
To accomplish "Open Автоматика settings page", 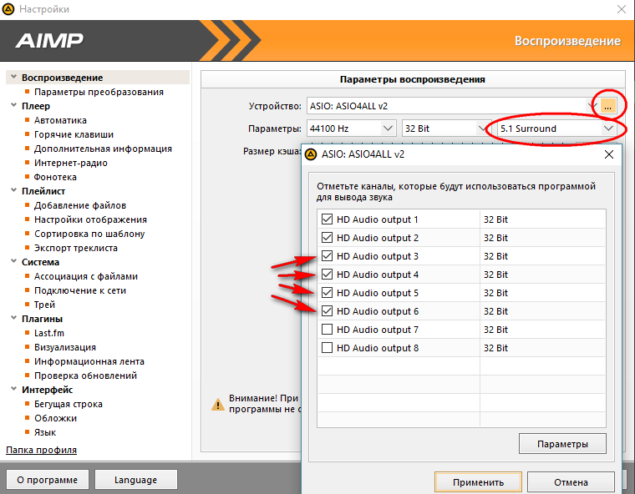I will (x=60, y=120).
